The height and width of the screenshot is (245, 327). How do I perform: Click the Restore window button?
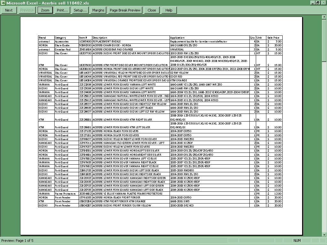coord(318,3)
